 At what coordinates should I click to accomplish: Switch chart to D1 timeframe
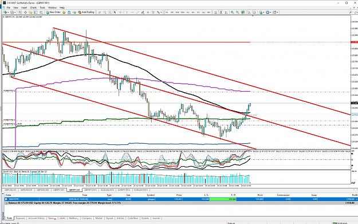(198, 13)
